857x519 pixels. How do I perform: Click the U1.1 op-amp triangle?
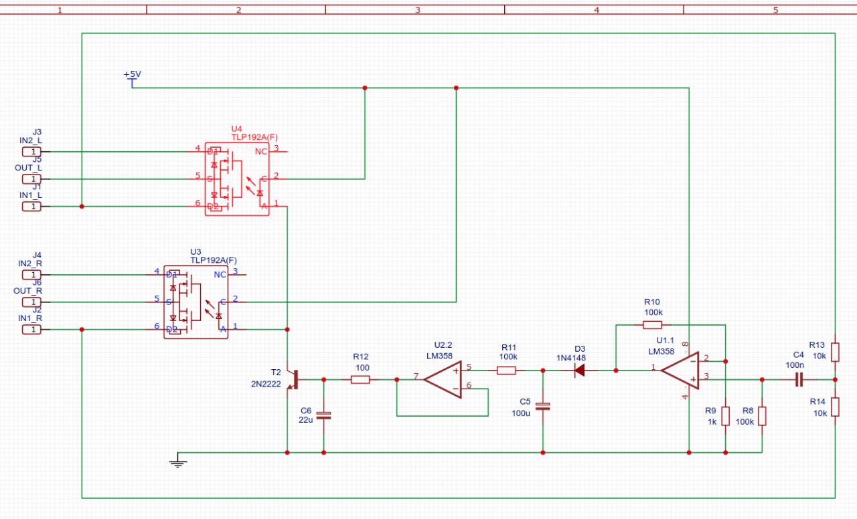680,371
